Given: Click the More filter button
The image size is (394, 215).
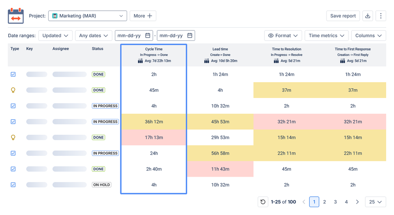Looking at the screenshot, I should pyautogui.click(x=143, y=16).
